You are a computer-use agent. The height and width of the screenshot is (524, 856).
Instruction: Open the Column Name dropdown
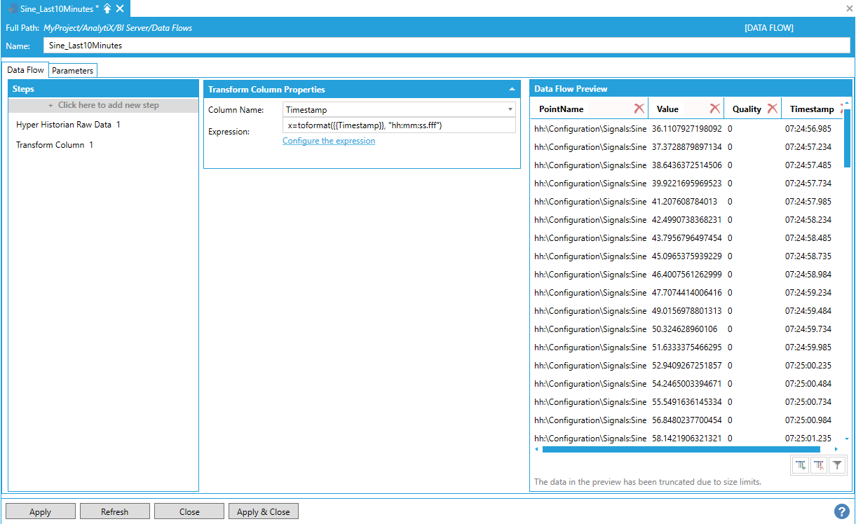(510, 109)
